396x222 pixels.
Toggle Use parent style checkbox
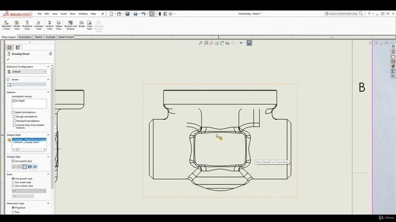click(x=13, y=161)
